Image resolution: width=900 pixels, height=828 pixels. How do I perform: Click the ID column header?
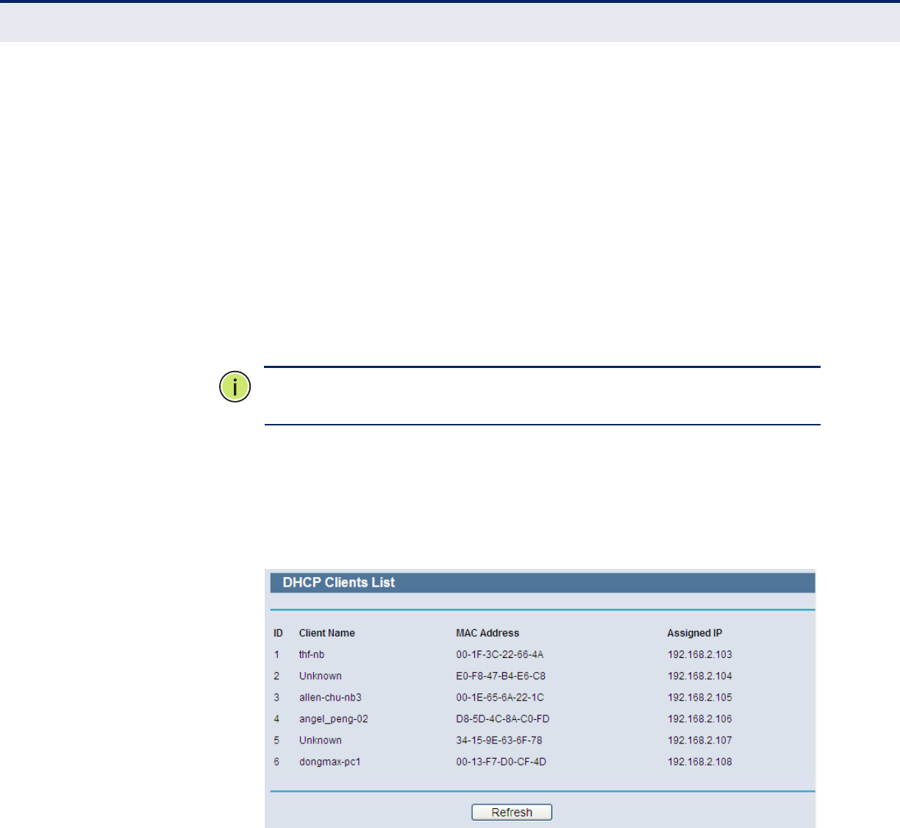278,633
